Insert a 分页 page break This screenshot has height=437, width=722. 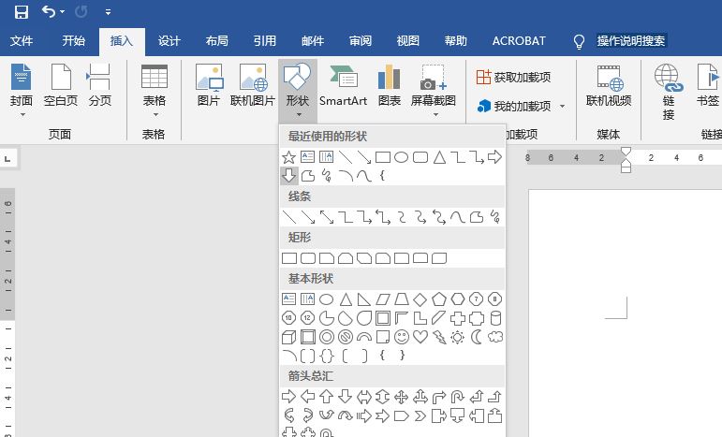coord(99,85)
